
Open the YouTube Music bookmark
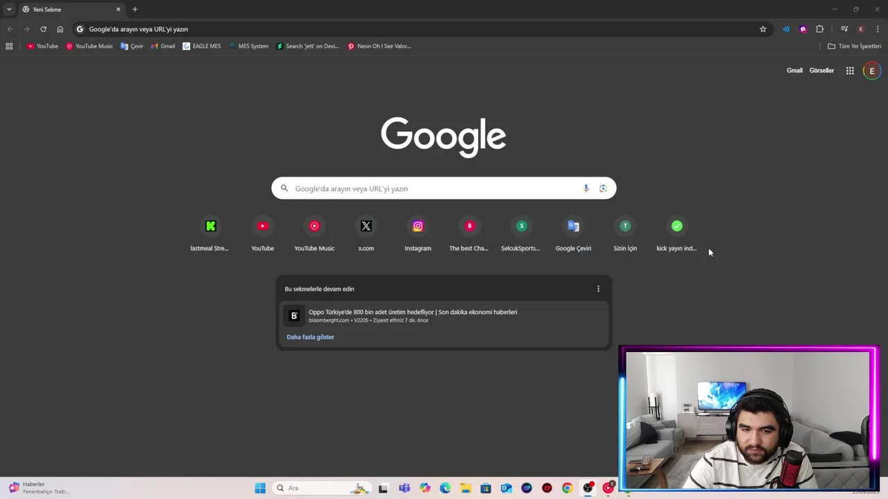point(89,46)
